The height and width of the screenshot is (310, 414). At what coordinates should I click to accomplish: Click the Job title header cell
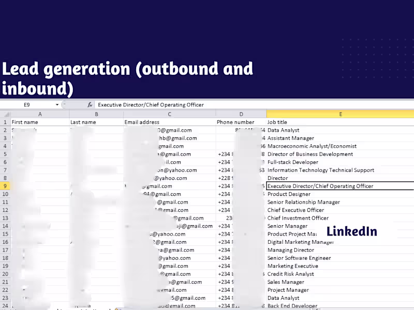click(x=341, y=122)
